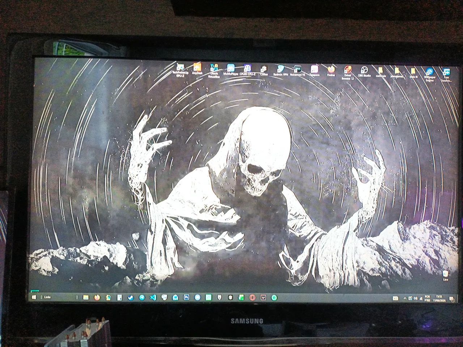Open the Wallpaper Engine desktop shortcut
Viewport: 463px width, 347px height.
pyautogui.click(x=429, y=74)
